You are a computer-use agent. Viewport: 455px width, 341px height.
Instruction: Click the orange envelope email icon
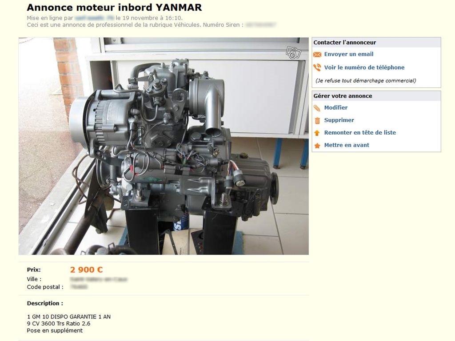point(317,55)
